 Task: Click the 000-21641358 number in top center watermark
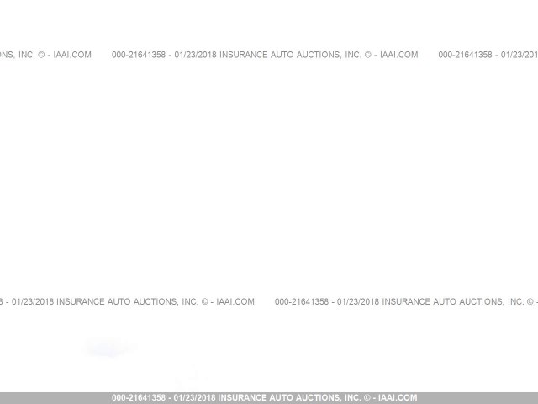pyautogui.click(x=139, y=55)
